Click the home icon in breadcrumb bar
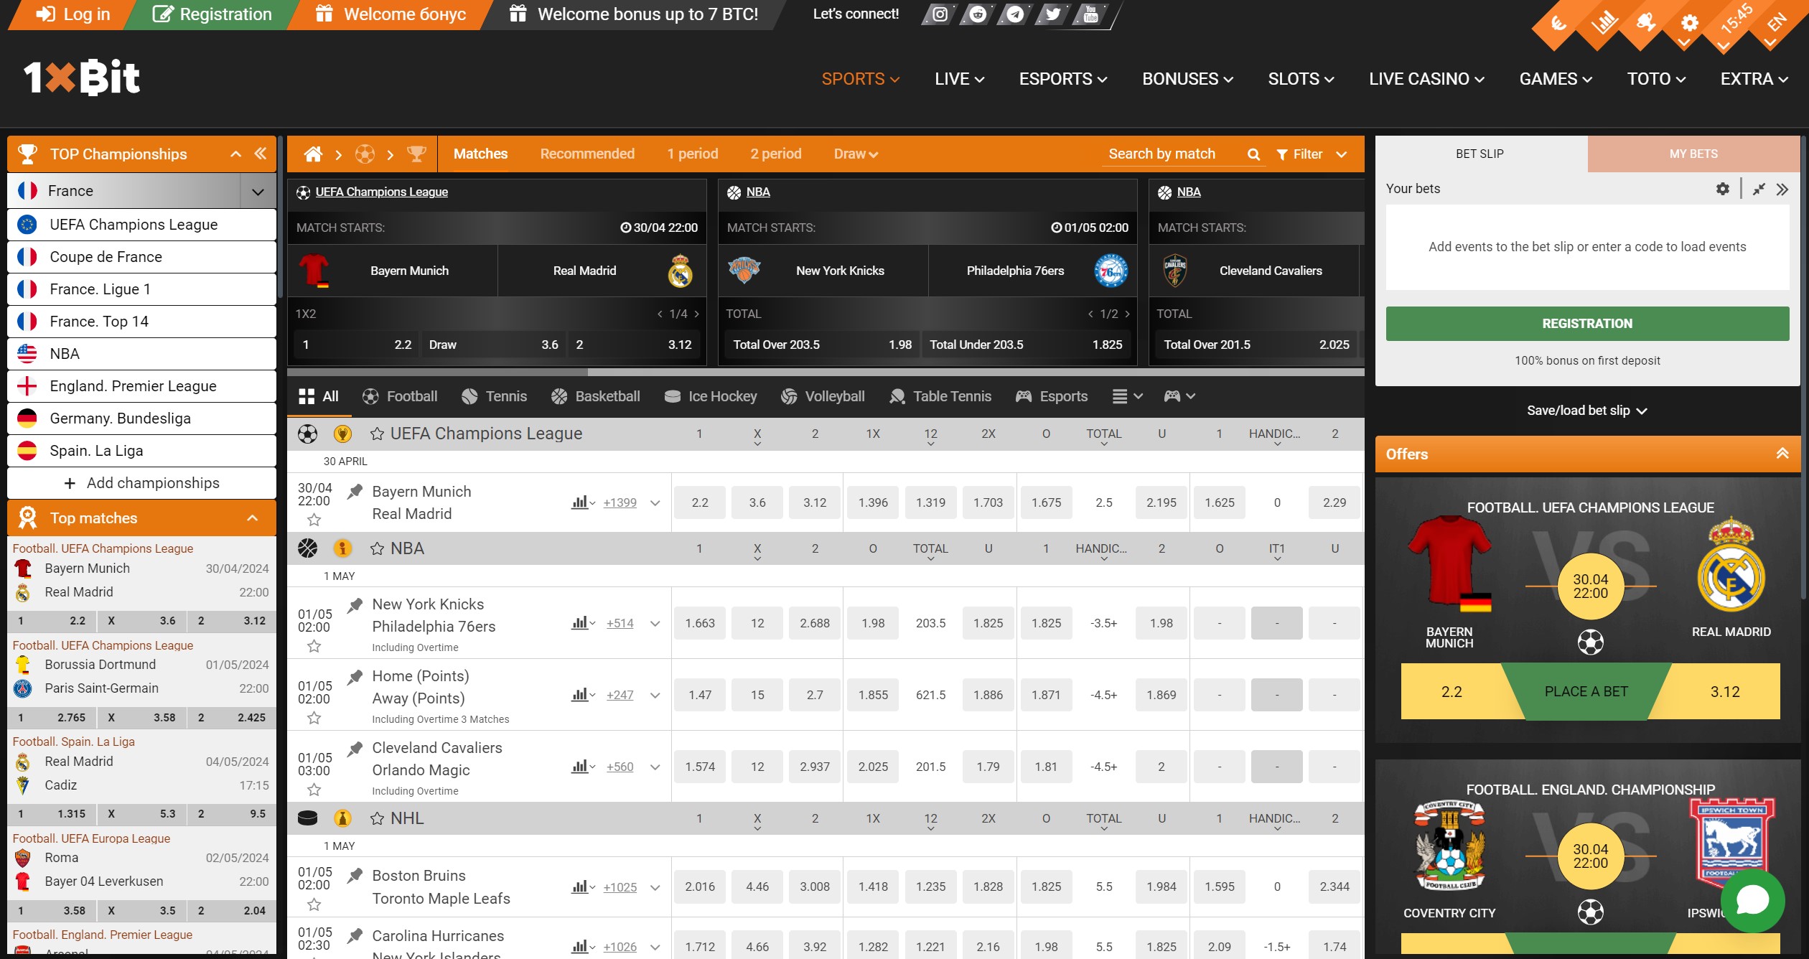This screenshot has width=1809, height=959. pos(313,154)
